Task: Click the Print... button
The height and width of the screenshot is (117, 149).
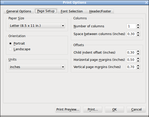Action: pyautogui.click(x=93, y=109)
